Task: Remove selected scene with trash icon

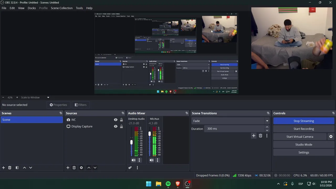Action: pyautogui.click(x=10, y=167)
